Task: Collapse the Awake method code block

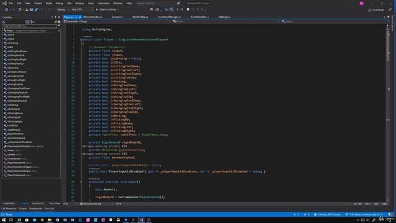Action: 81,181
